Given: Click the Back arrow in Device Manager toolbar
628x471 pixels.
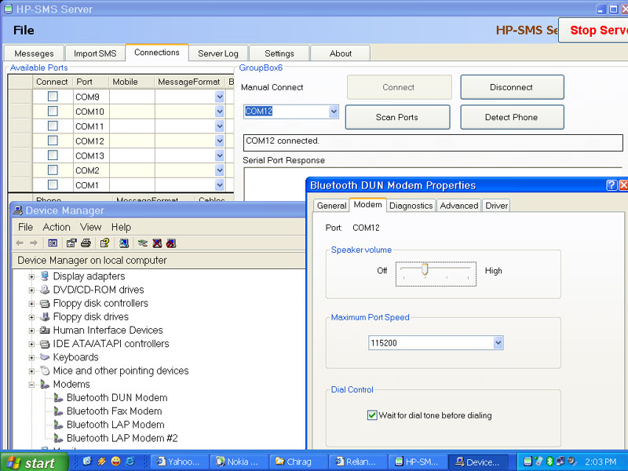Looking at the screenshot, I should point(20,243).
